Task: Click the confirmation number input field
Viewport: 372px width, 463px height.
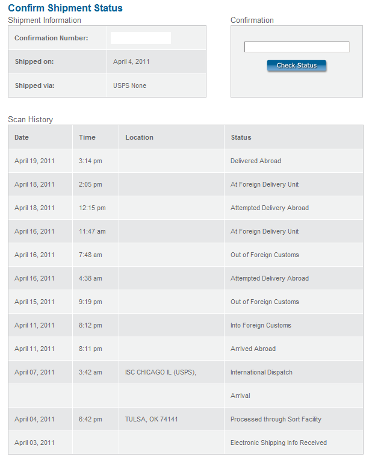Action: click(x=297, y=47)
